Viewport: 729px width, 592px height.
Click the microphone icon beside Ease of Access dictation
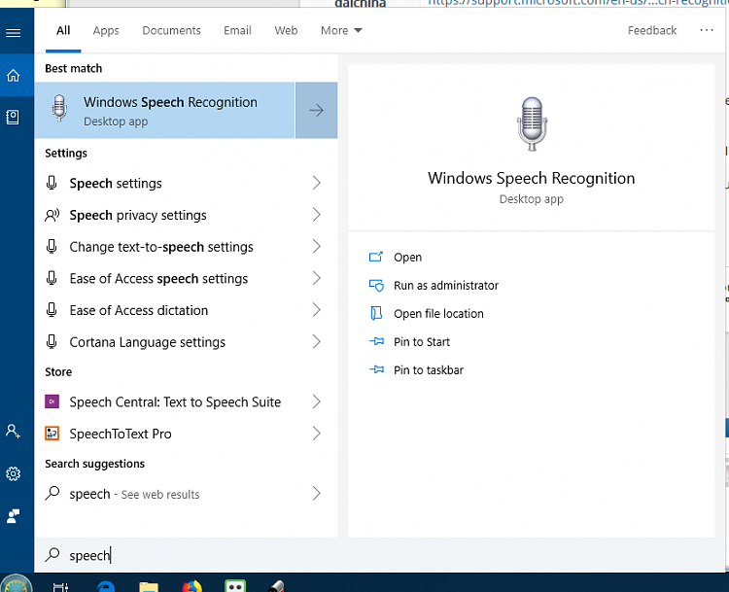52,310
